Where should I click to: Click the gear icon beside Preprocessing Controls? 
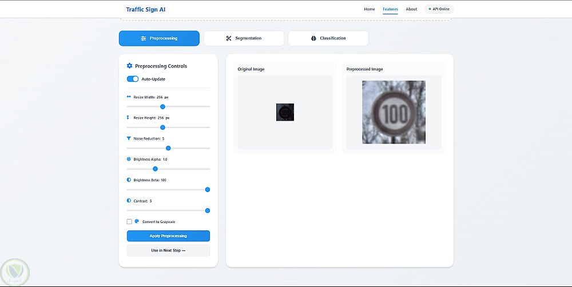[x=129, y=66]
